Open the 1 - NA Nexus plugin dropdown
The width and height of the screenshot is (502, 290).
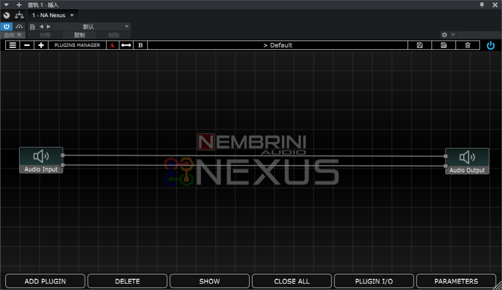coord(53,15)
